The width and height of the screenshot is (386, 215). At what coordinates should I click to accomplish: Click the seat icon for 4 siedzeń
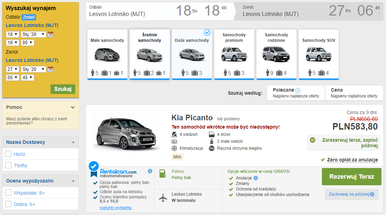tap(174, 134)
